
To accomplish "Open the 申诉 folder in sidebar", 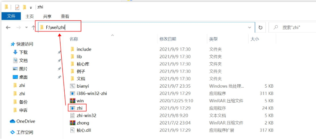I will click(x=23, y=110).
